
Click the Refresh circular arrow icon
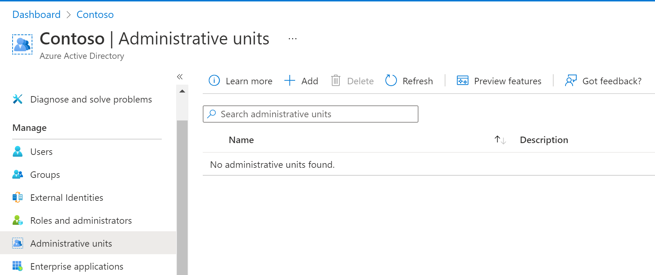click(391, 81)
